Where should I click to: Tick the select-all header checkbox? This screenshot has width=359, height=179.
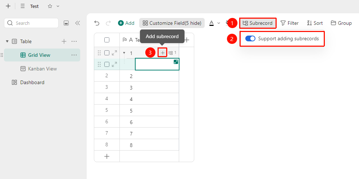107,40
